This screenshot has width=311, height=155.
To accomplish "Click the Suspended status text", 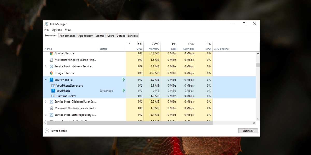I will click(x=106, y=91).
